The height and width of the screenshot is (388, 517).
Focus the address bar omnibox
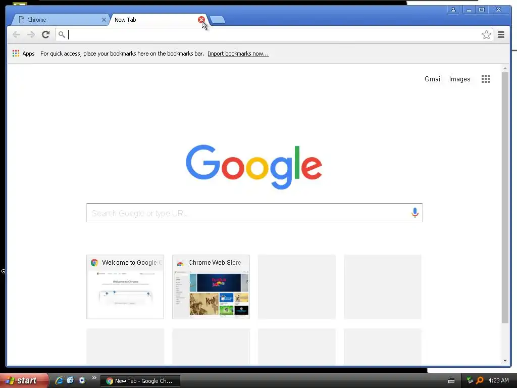pos(274,35)
